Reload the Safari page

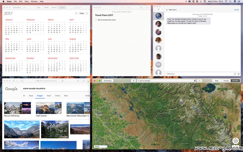coord(63,81)
